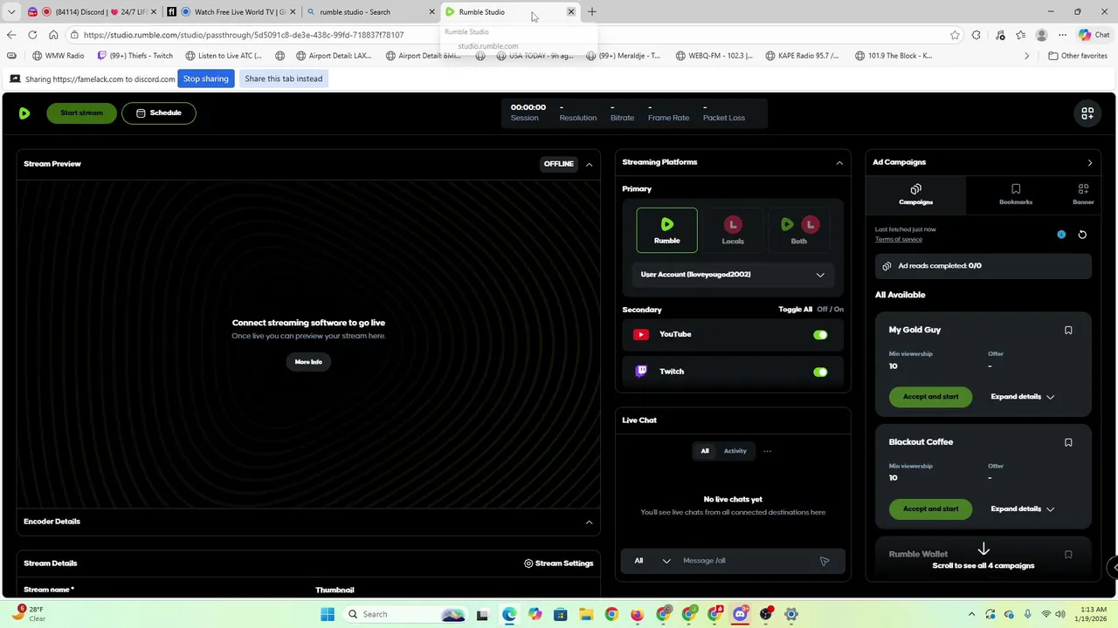The image size is (1118, 628).
Task: Select Locals as primary platform
Action: 733,230
